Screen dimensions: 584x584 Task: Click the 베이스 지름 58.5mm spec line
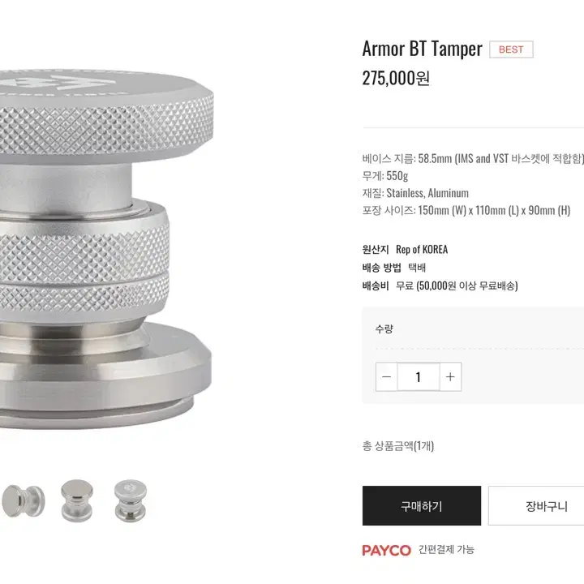[x=473, y=159]
